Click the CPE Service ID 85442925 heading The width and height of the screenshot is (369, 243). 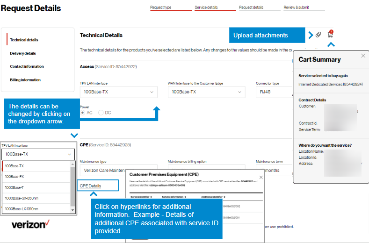[x=105, y=145]
